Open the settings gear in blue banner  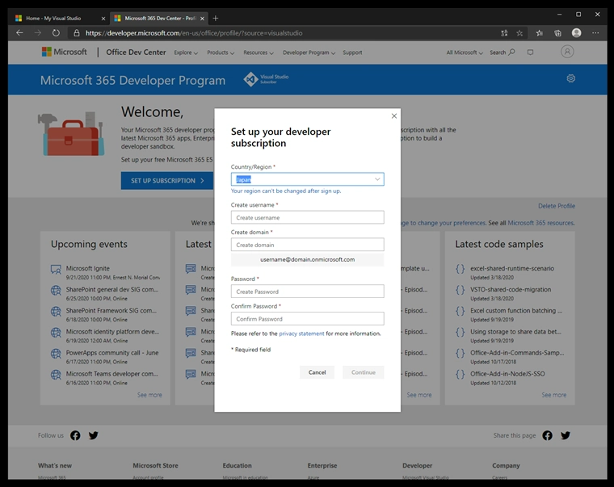[x=571, y=78]
